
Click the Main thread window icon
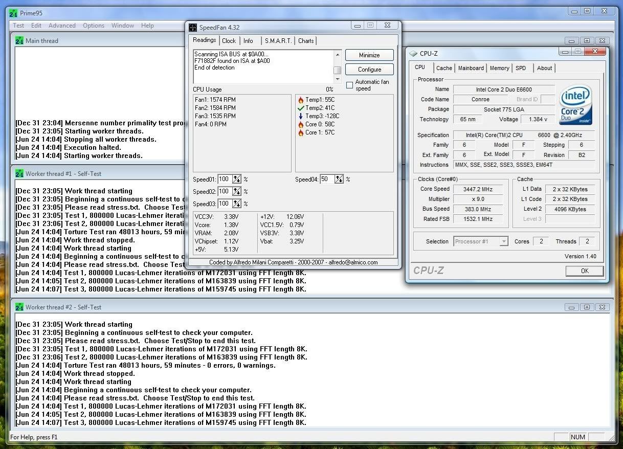(19, 40)
